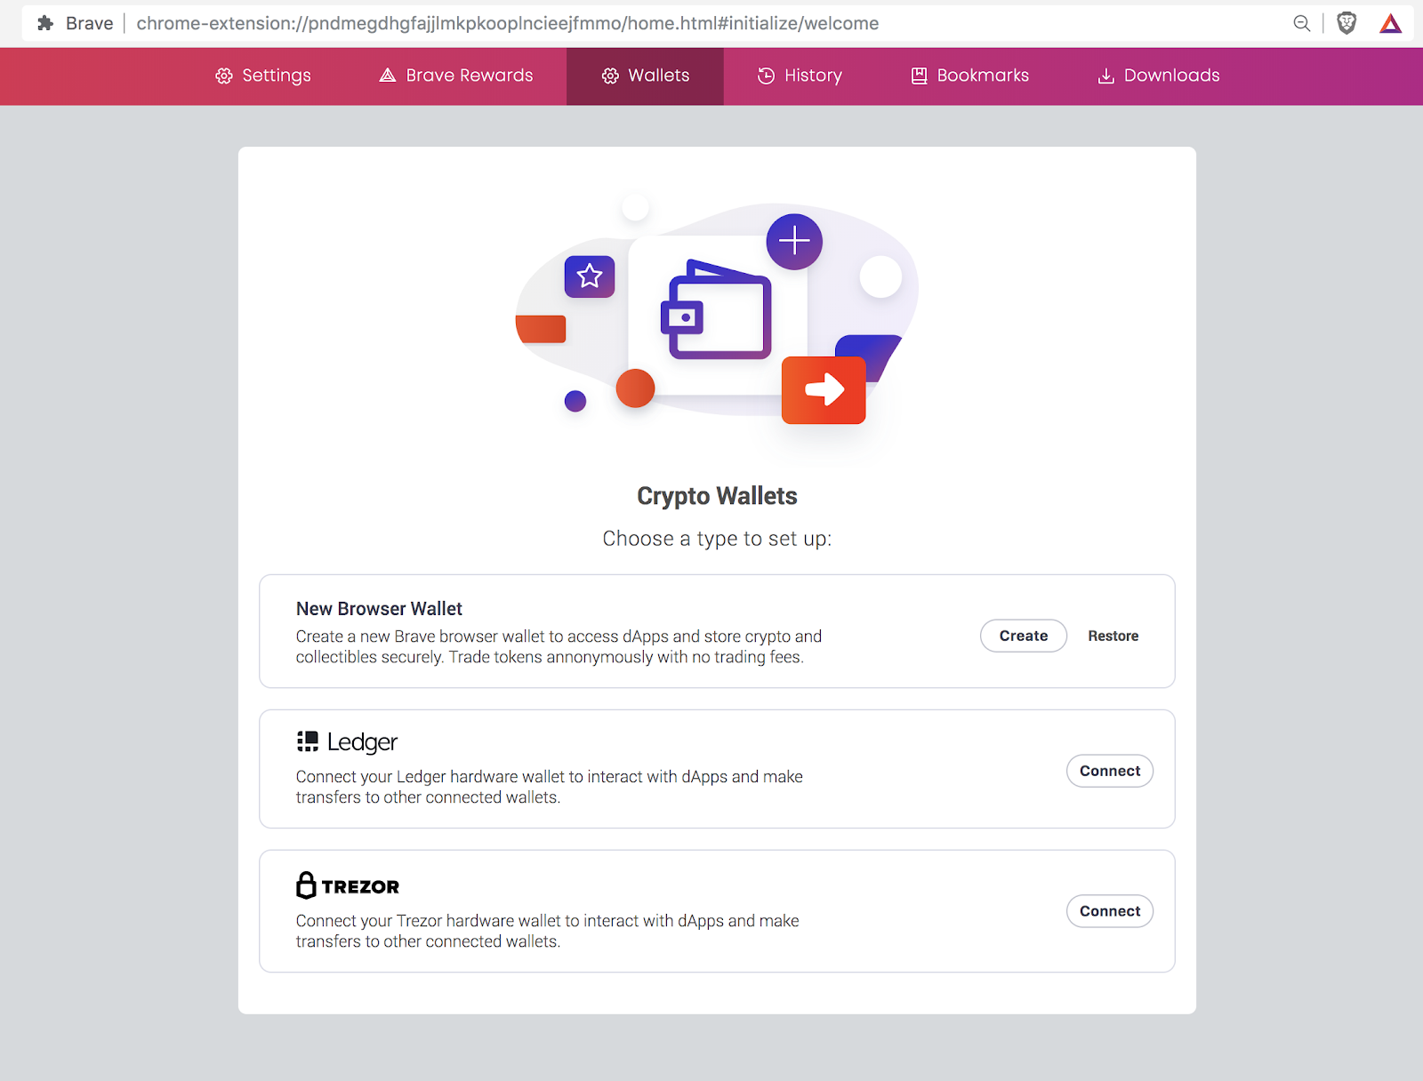Click the Brave Rewards triangle icon in address bar
This screenshot has height=1081, width=1423.
click(1391, 24)
